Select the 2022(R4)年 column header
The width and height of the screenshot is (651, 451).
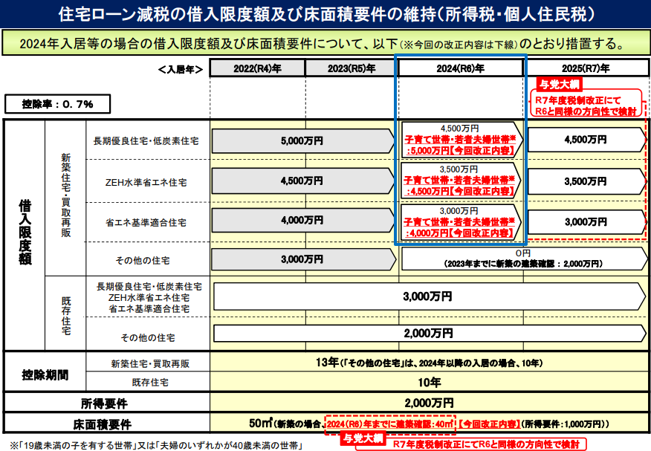click(x=257, y=68)
